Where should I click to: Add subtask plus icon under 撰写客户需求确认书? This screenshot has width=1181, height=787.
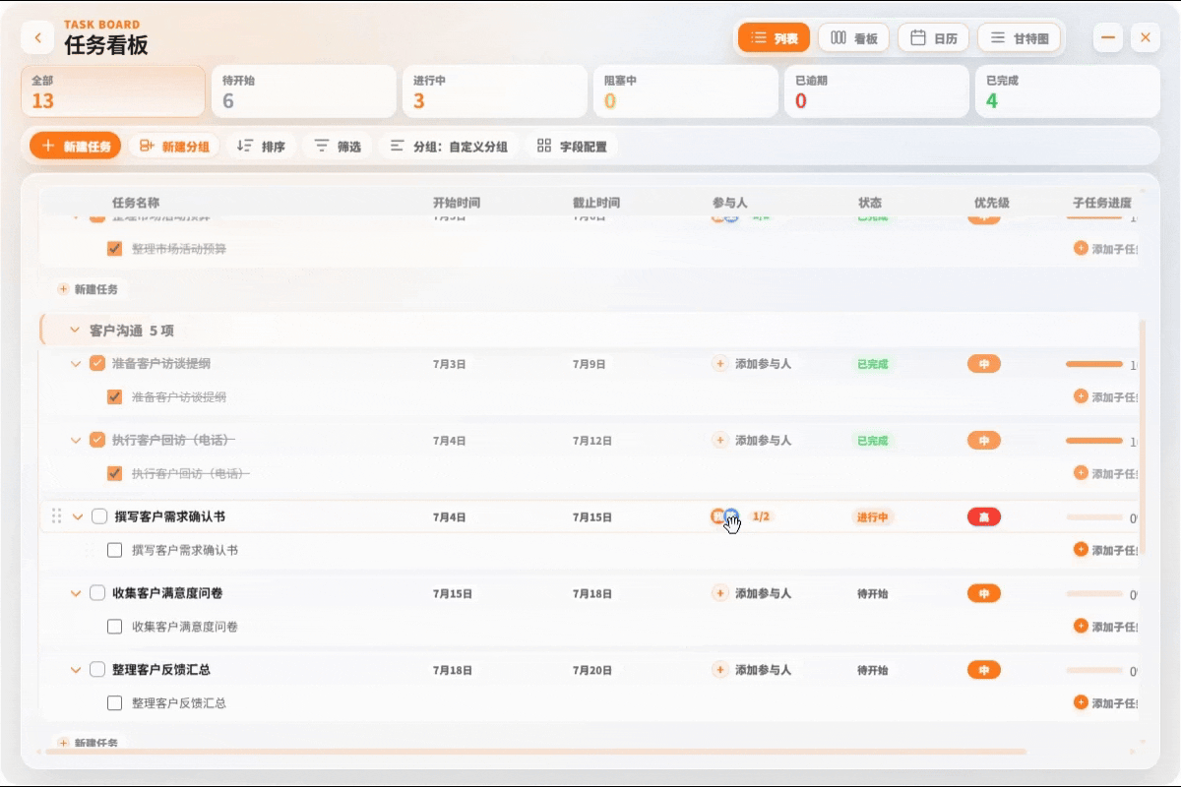(x=1081, y=550)
